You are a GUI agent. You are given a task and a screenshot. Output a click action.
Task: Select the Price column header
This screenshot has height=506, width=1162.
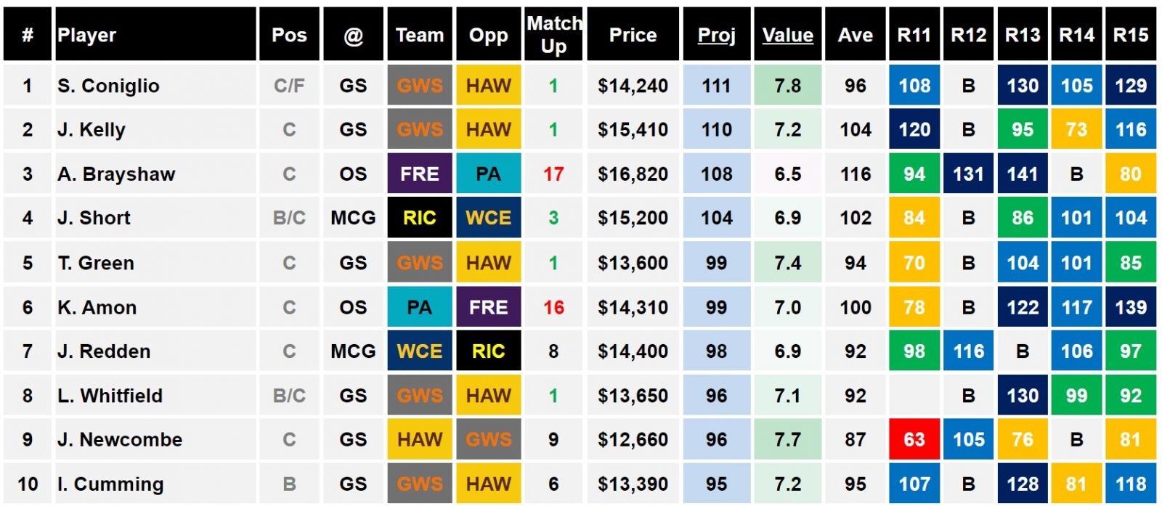[633, 35]
